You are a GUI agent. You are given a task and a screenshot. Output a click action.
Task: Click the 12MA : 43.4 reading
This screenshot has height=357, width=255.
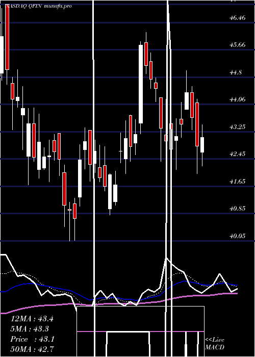pyautogui.click(x=32, y=319)
